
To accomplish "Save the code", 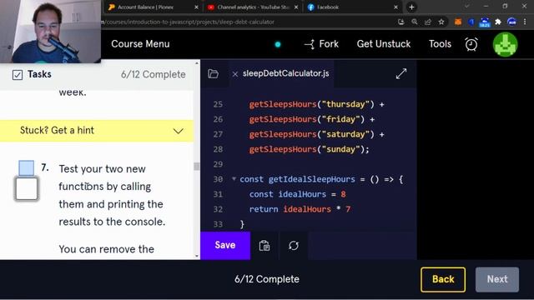I will pos(225,245).
